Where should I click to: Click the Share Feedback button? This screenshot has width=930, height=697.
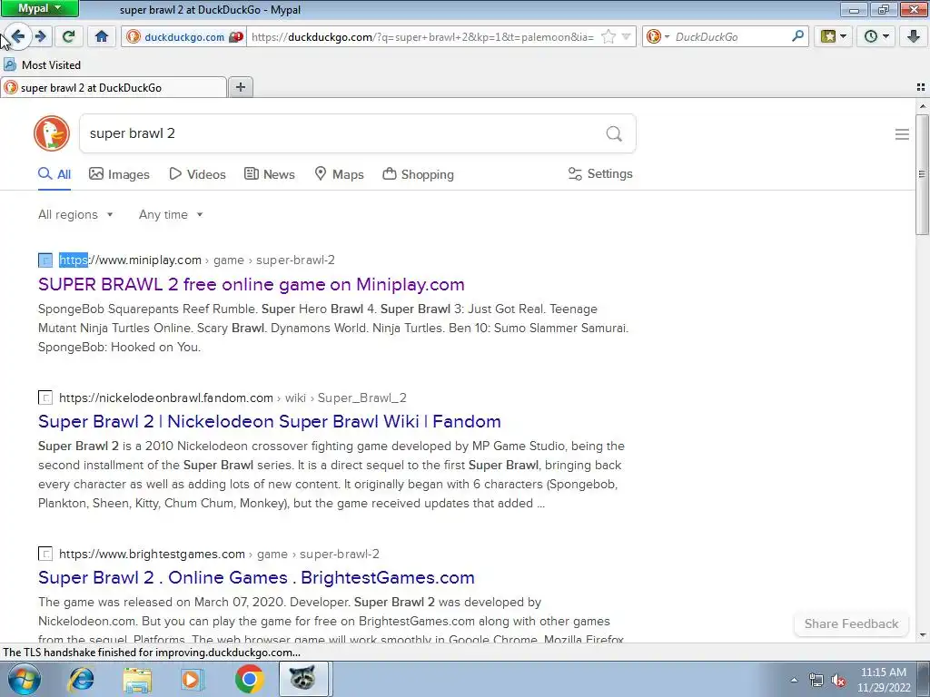pyautogui.click(x=851, y=623)
